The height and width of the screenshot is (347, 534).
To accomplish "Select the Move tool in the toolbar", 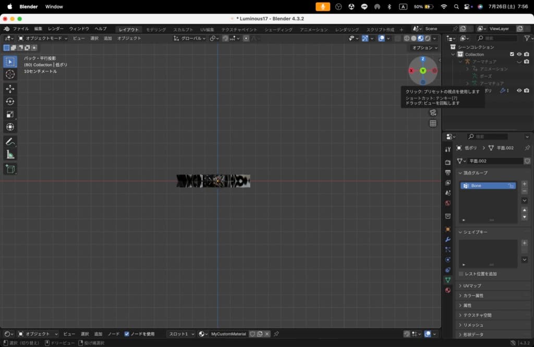I will [x=10, y=89].
